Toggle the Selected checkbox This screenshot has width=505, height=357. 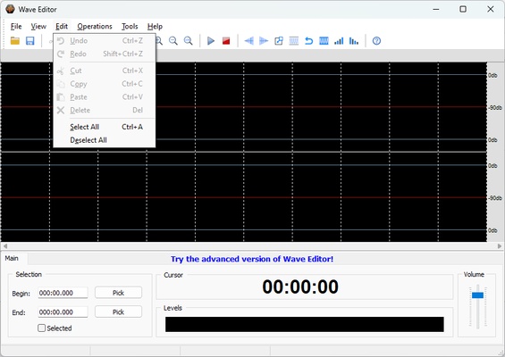(x=41, y=328)
